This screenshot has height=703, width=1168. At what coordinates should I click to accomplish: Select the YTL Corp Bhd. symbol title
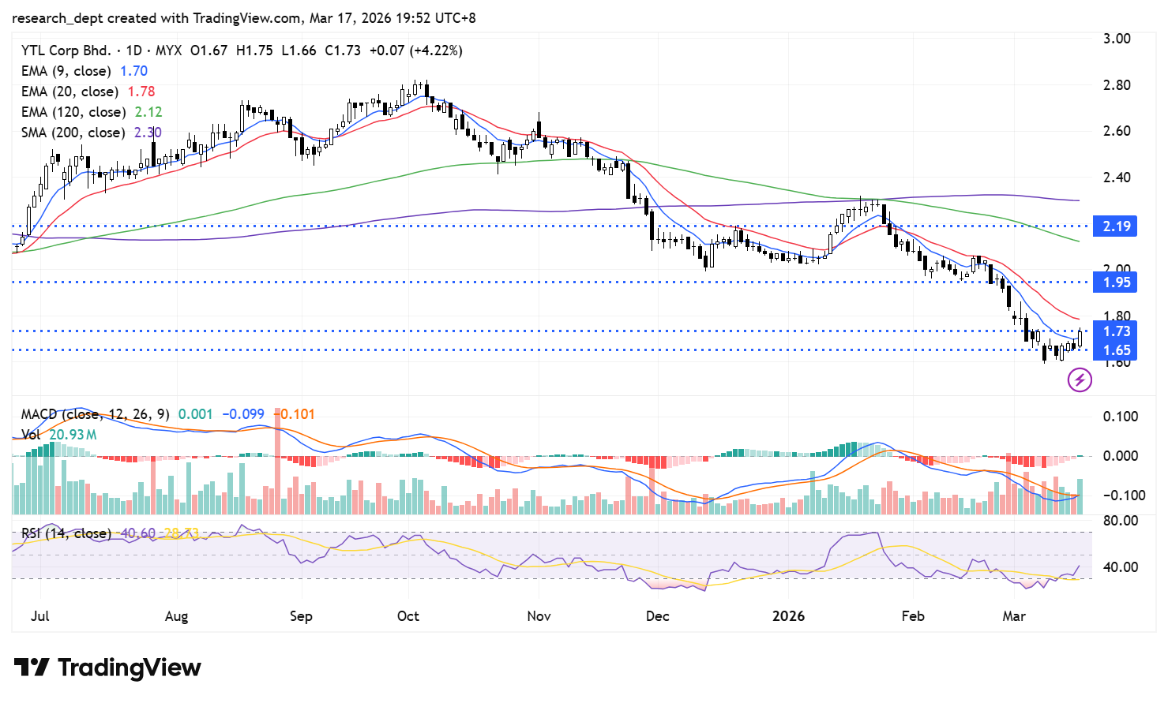pyautogui.click(x=66, y=50)
